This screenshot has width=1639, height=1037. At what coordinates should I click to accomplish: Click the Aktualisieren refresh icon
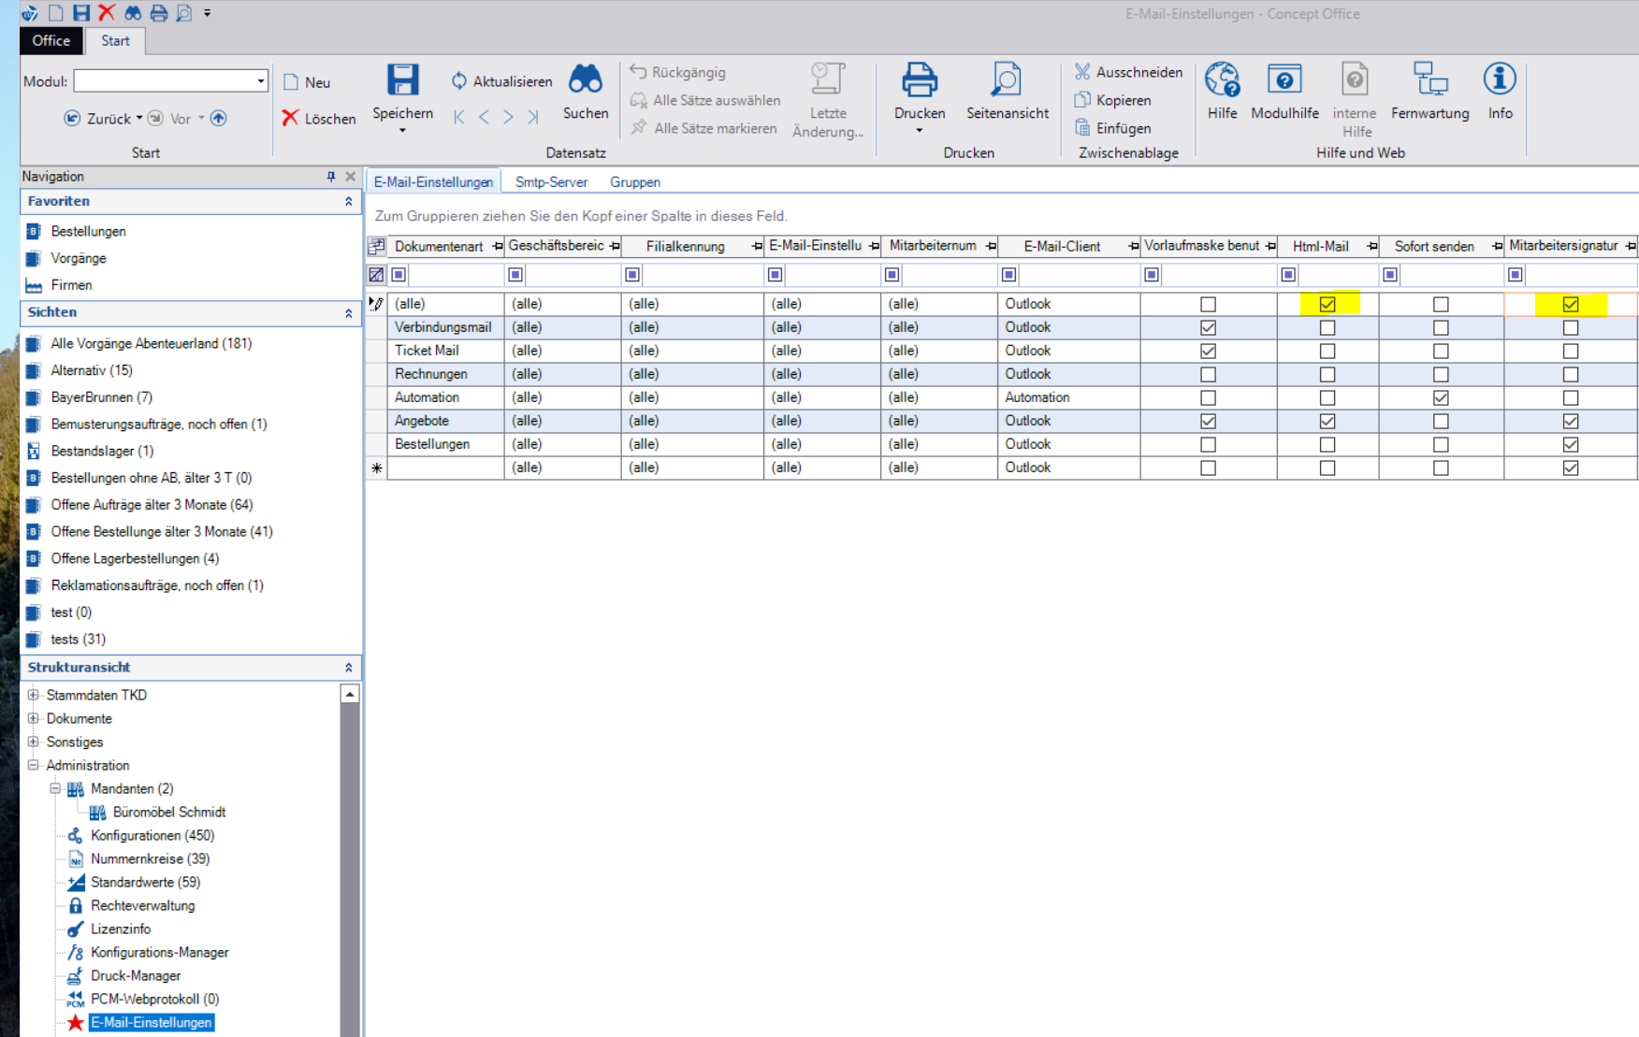coord(459,81)
